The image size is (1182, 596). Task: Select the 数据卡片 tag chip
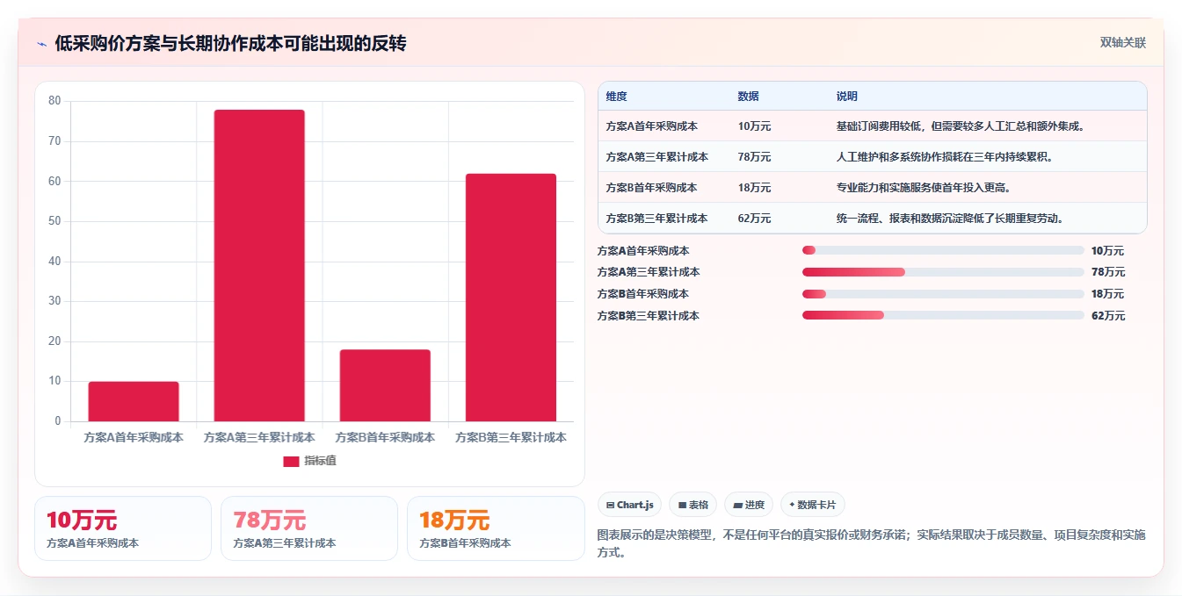click(x=813, y=505)
